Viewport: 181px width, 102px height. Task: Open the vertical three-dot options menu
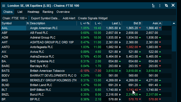tap(160, 6)
